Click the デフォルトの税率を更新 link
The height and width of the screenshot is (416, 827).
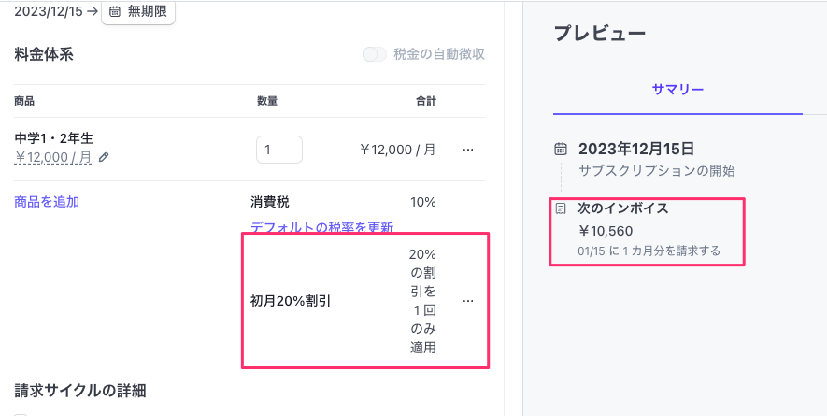click(x=321, y=227)
